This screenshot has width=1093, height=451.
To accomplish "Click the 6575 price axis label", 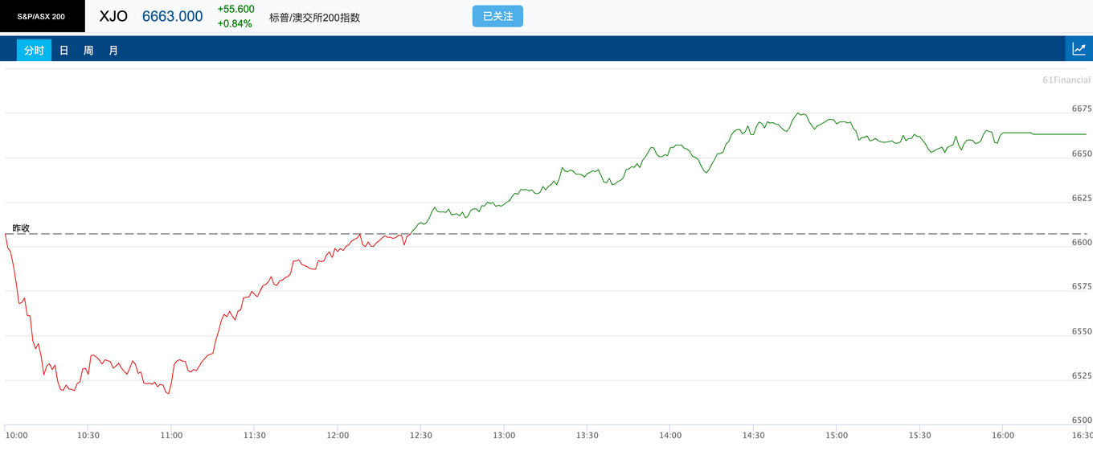I will pyautogui.click(x=1082, y=286).
